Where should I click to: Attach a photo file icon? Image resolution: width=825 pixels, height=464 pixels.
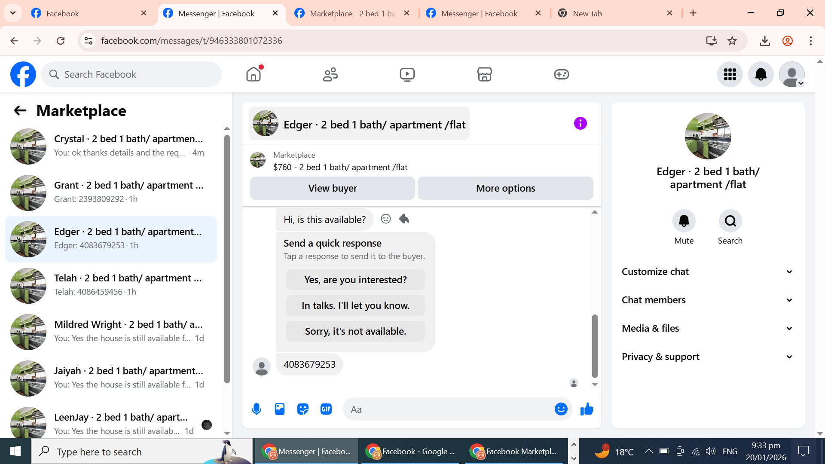tap(280, 409)
